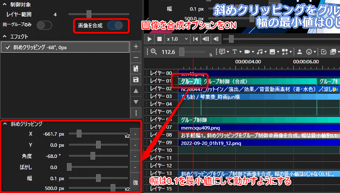
Task: Add a text item with the T icon
Action: click(235, 52)
